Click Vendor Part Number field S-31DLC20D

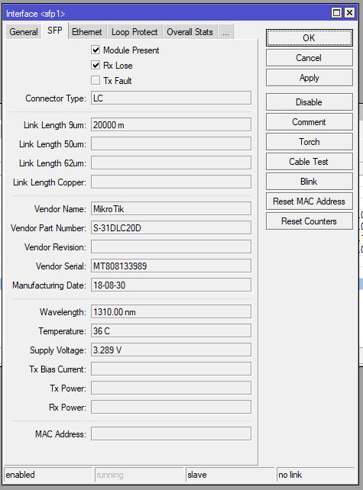pyautogui.click(x=171, y=227)
